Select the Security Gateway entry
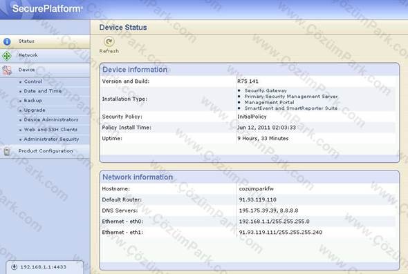 coord(266,90)
